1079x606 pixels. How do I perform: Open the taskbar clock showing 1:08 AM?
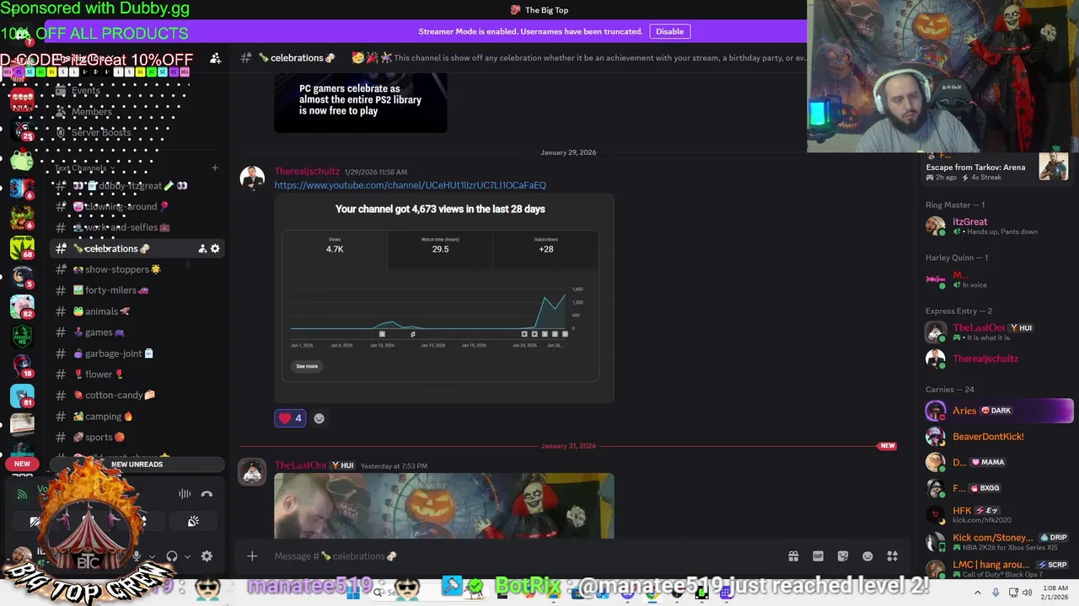pyautogui.click(x=1055, y=593)
